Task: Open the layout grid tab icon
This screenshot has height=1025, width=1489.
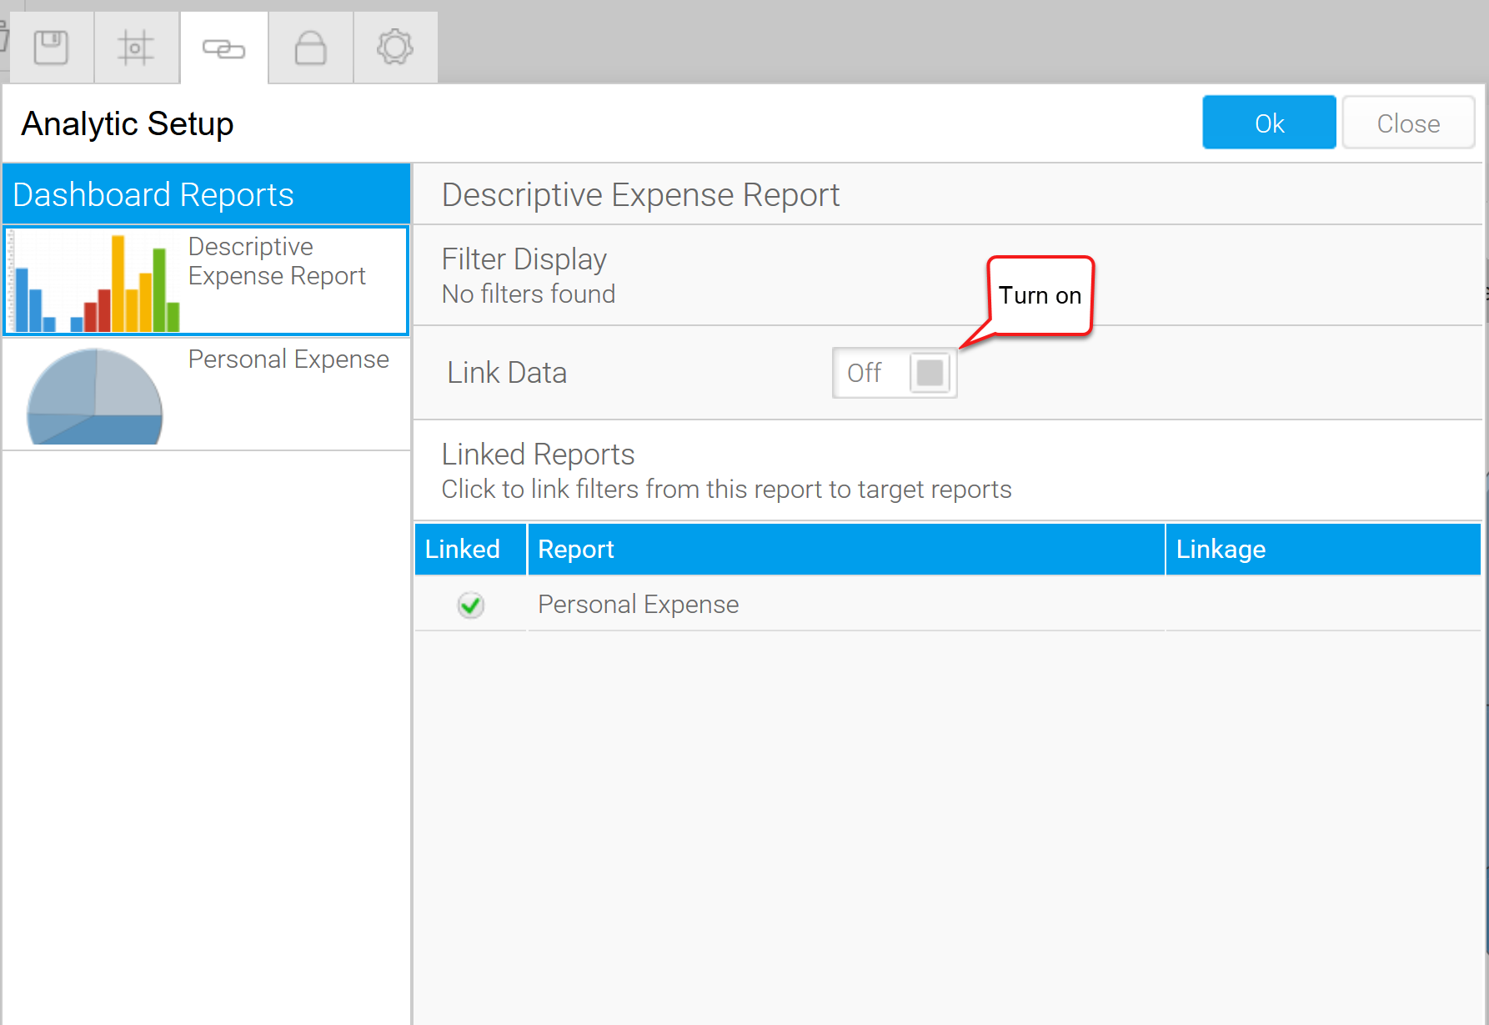Action: click(x=136, y=48)
